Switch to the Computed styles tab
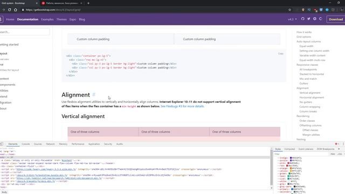 289,149
